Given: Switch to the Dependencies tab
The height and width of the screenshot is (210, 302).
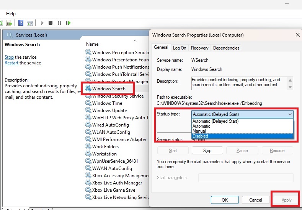Looking at the screenshot, I should click(x=226, y=48).
